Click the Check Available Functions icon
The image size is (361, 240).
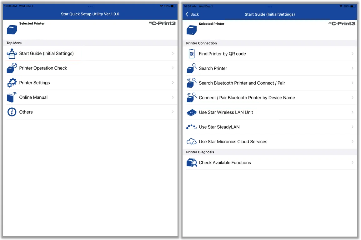pos(192,163)
